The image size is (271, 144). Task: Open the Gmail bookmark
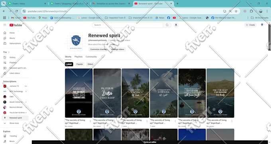tap(16, 18)
